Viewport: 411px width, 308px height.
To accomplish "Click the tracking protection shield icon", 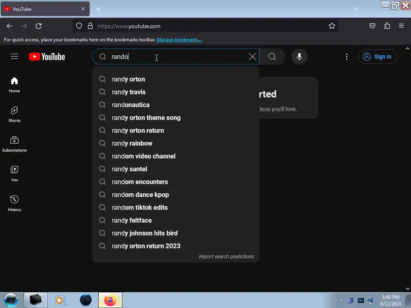I will (x=79, y=26).
